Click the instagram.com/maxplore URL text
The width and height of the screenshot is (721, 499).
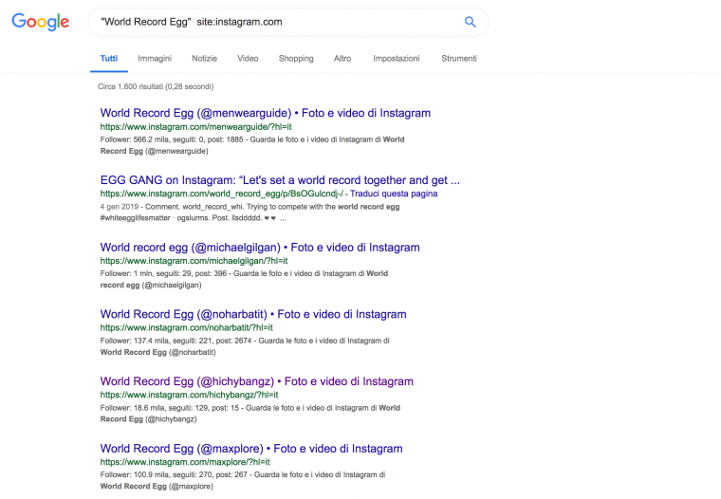185,462
